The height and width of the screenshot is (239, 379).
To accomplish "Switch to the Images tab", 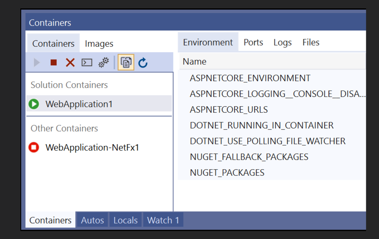I will 99,43.
